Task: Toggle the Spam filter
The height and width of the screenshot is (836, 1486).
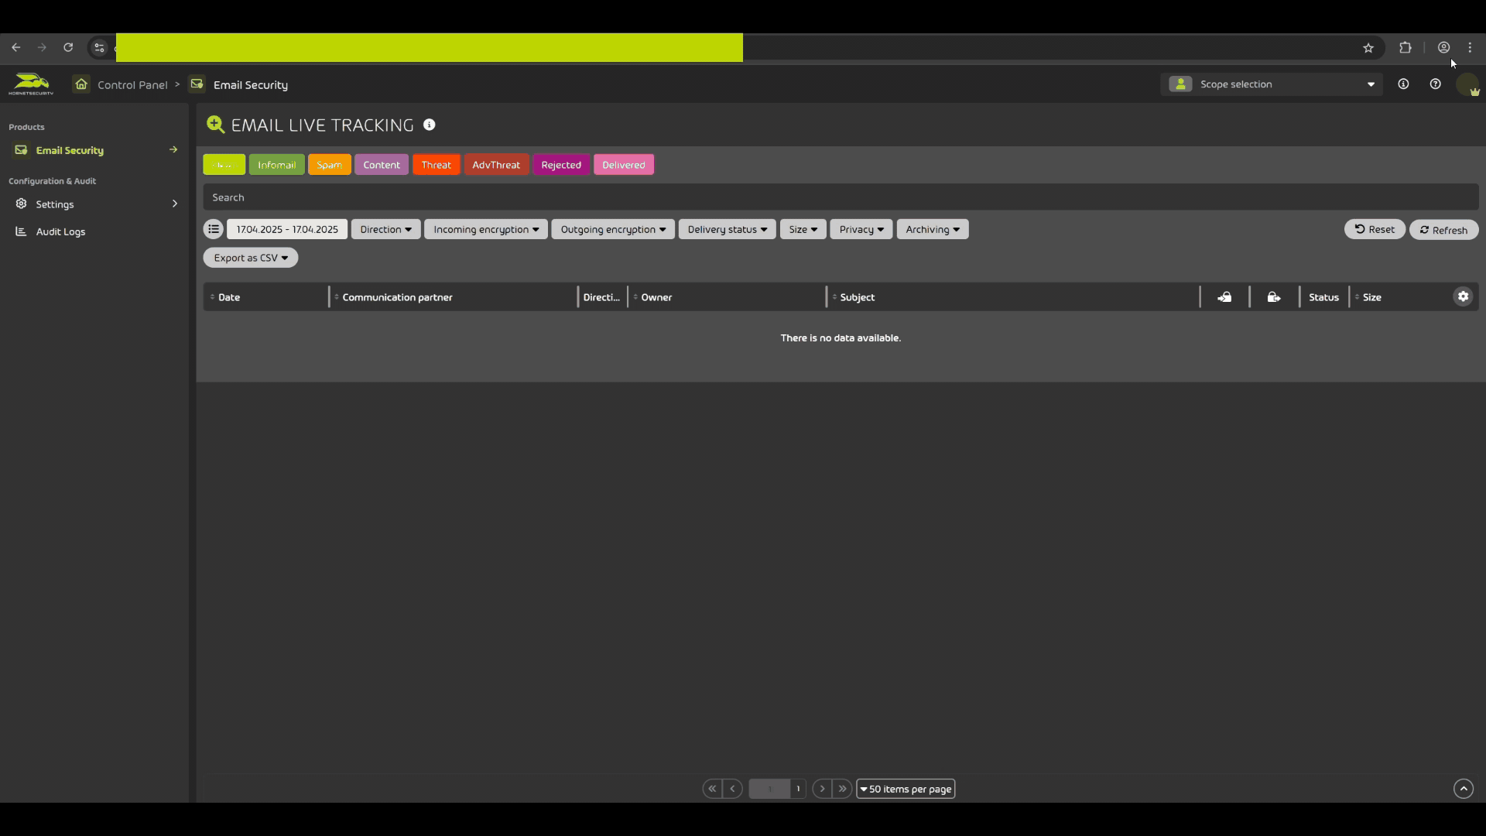Action: click(x=330, y=165)
